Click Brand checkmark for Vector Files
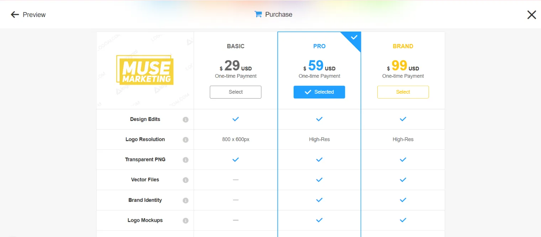The width and height of the screenshot is (541, 237). point(403,180)
